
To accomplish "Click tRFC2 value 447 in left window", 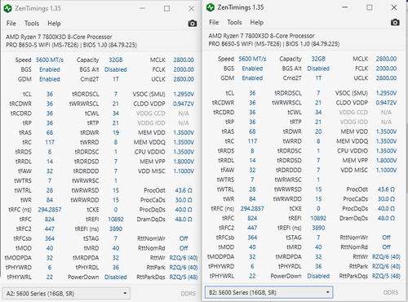I will (x=50, y=229).
